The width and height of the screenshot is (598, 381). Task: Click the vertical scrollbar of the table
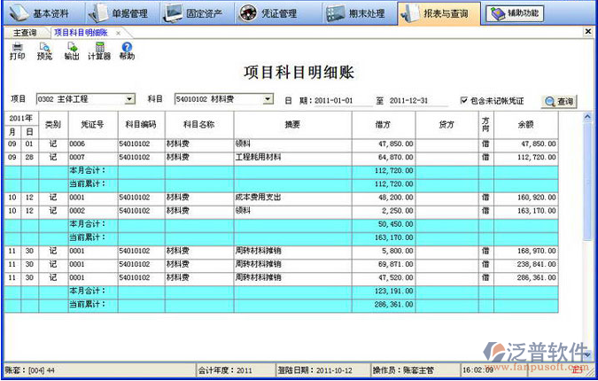587,222
